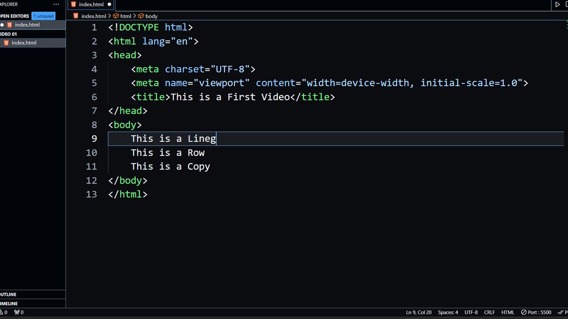Screen dimensions: 568x319
Task: Collapse the VIDEO 01 folder section
Action: click(9, 34)
